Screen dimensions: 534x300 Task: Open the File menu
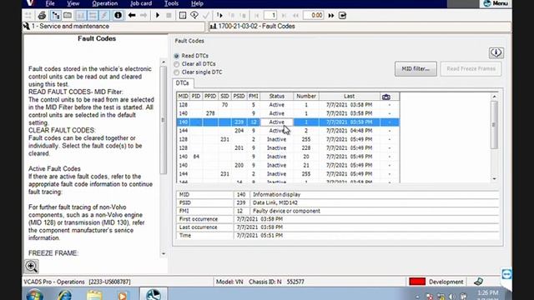[x=50, y=3]
